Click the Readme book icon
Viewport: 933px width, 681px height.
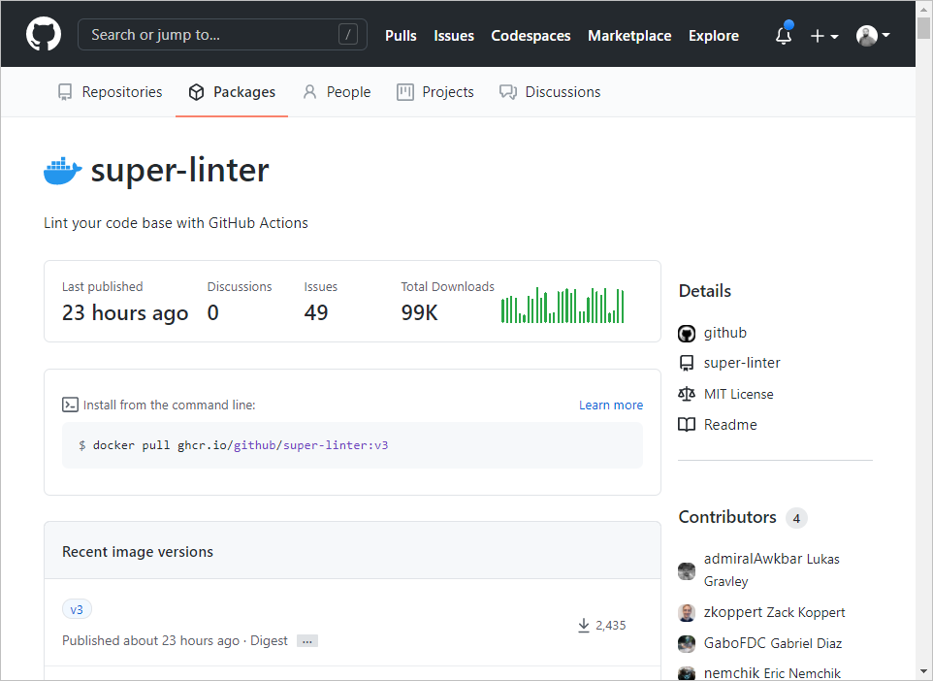click(x=687, y=425)
